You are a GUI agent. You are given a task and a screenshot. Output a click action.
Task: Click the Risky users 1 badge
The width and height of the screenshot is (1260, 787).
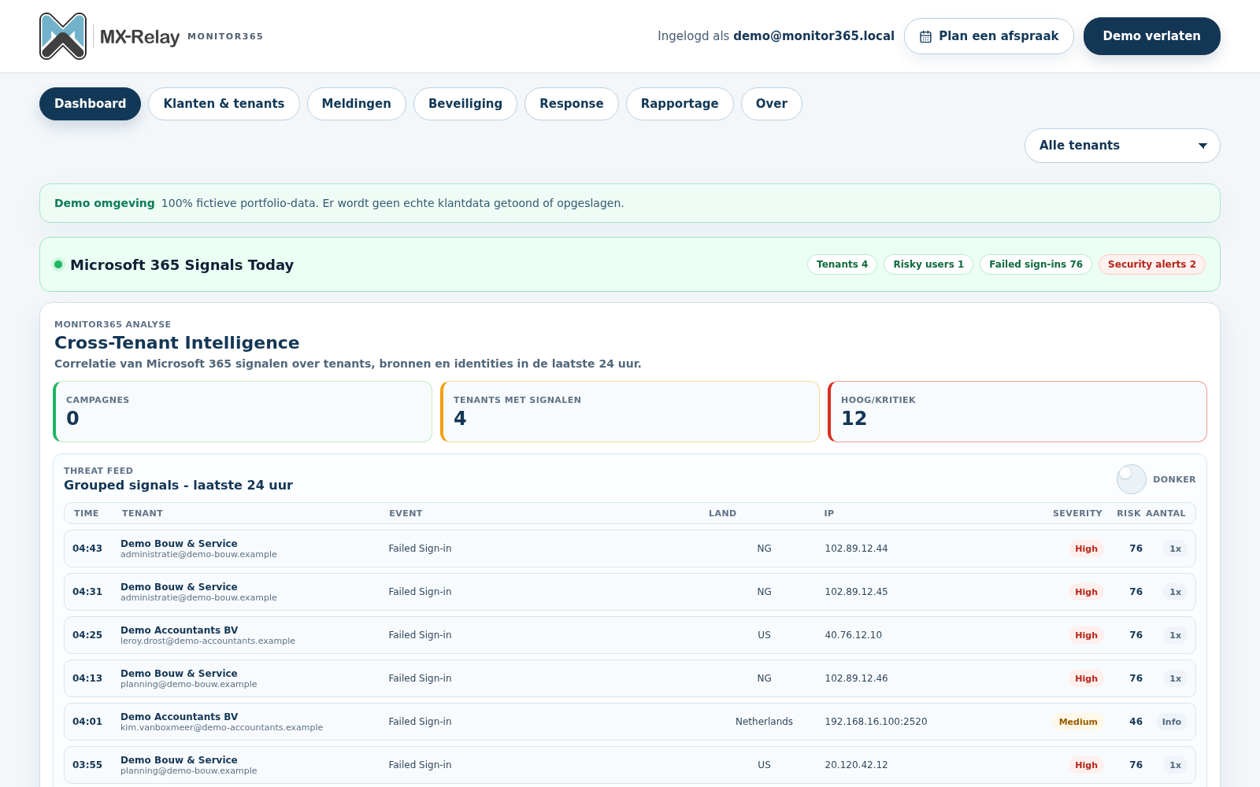[x=928, y=264]
